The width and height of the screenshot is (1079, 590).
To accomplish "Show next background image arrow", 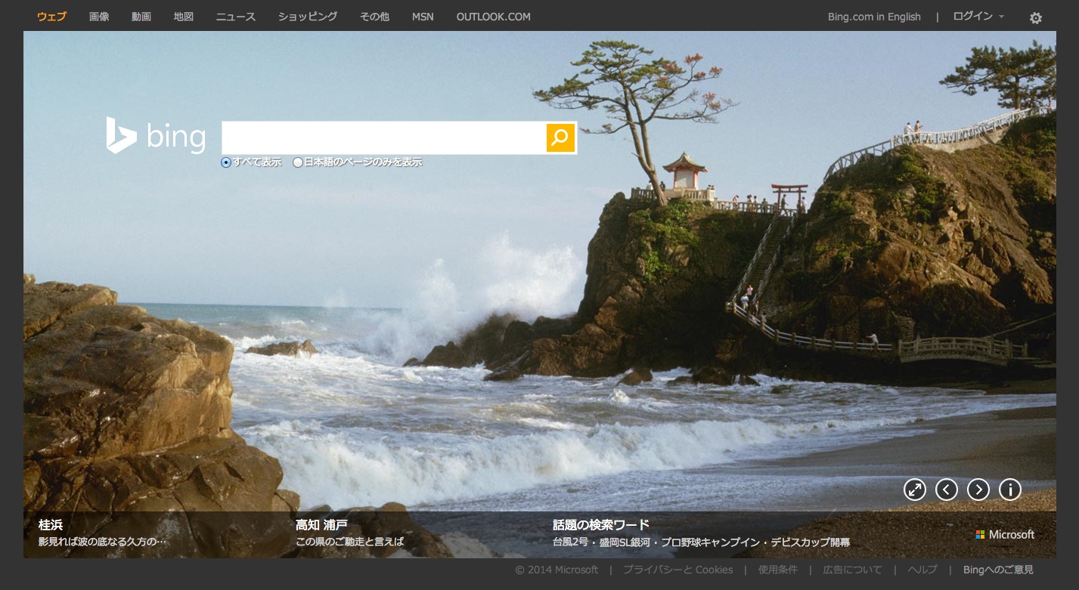I will click(x=978, y=490).
